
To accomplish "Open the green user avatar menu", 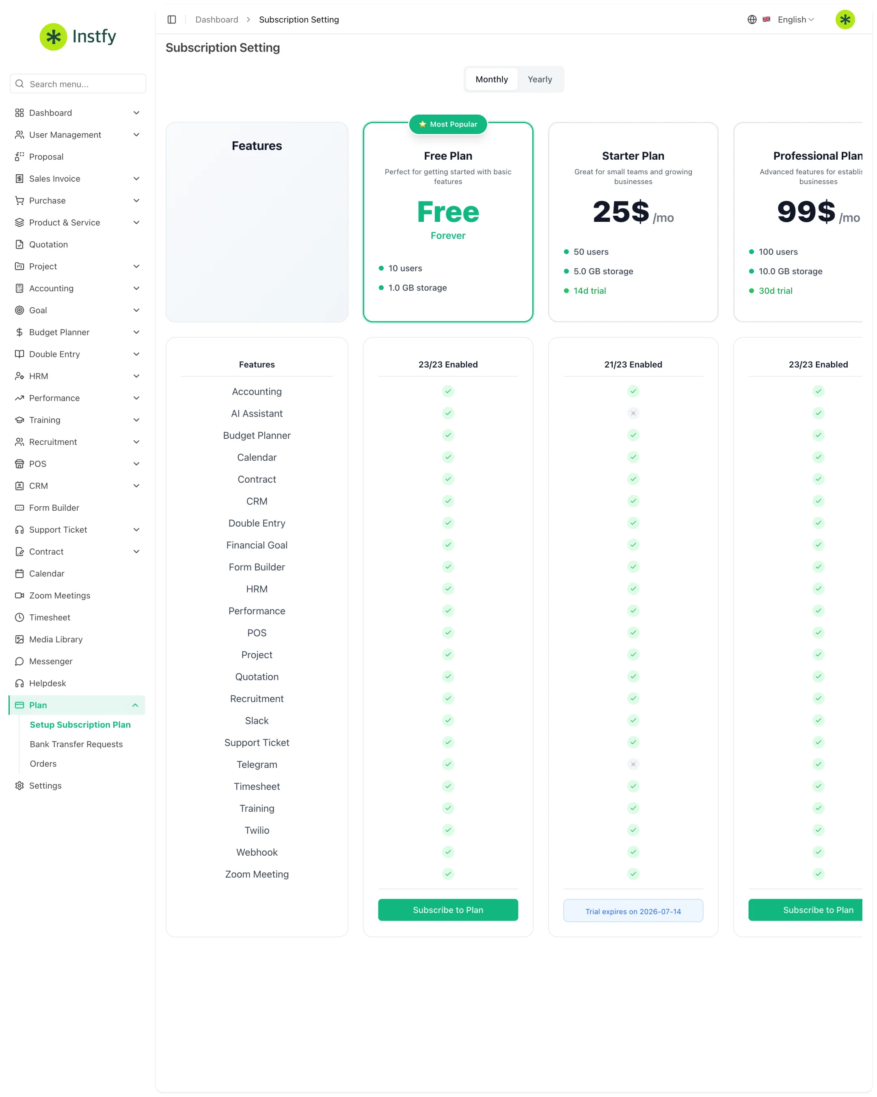I will click(845, 20).
